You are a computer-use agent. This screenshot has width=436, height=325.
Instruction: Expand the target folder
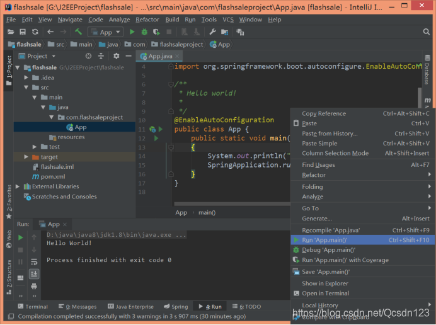click(26, 157)
